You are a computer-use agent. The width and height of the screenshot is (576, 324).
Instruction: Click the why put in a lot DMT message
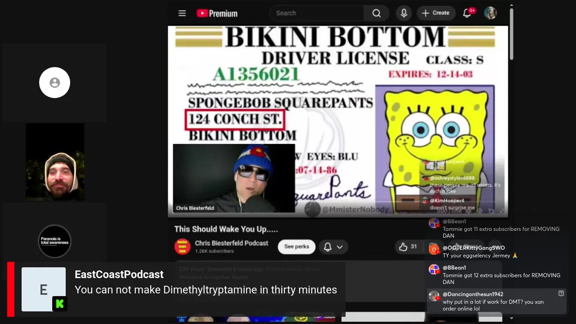click(493, 305)
